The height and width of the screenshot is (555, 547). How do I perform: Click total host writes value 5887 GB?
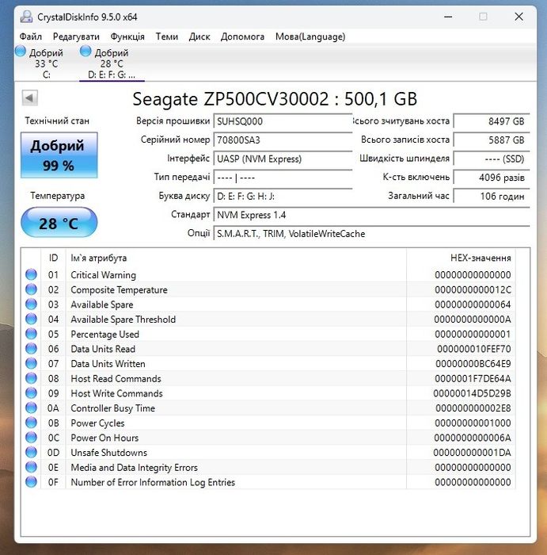[x=492, y=140]
